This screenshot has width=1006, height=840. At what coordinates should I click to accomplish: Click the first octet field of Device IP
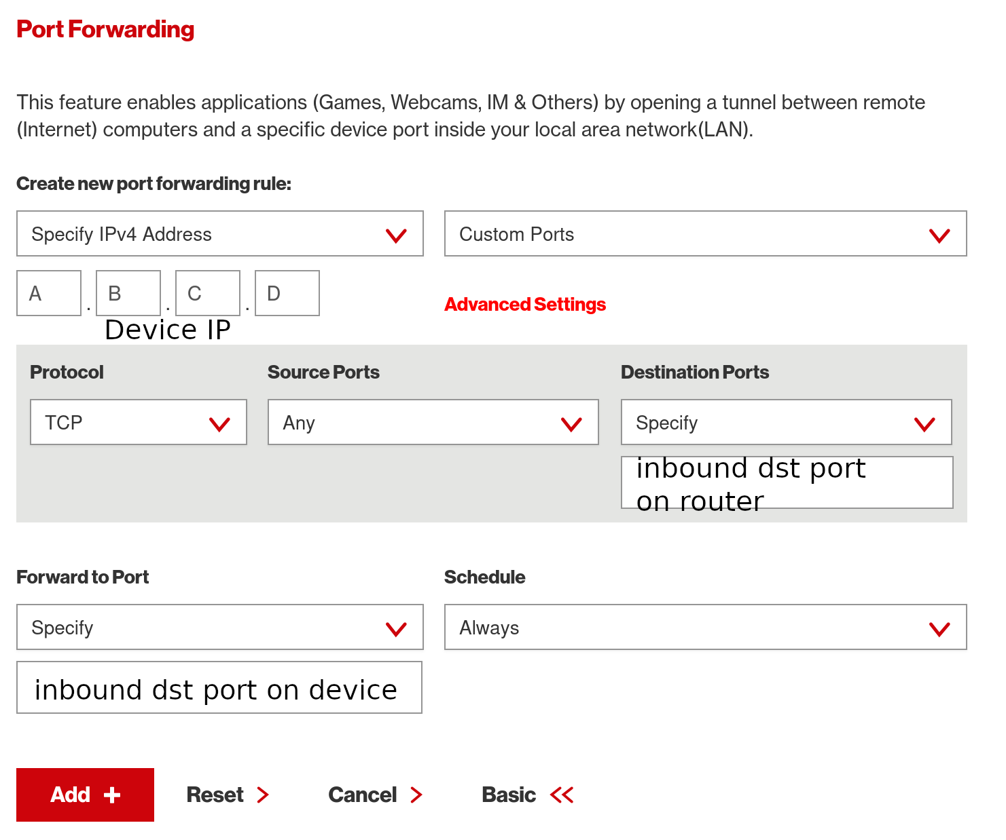[48, 293]
